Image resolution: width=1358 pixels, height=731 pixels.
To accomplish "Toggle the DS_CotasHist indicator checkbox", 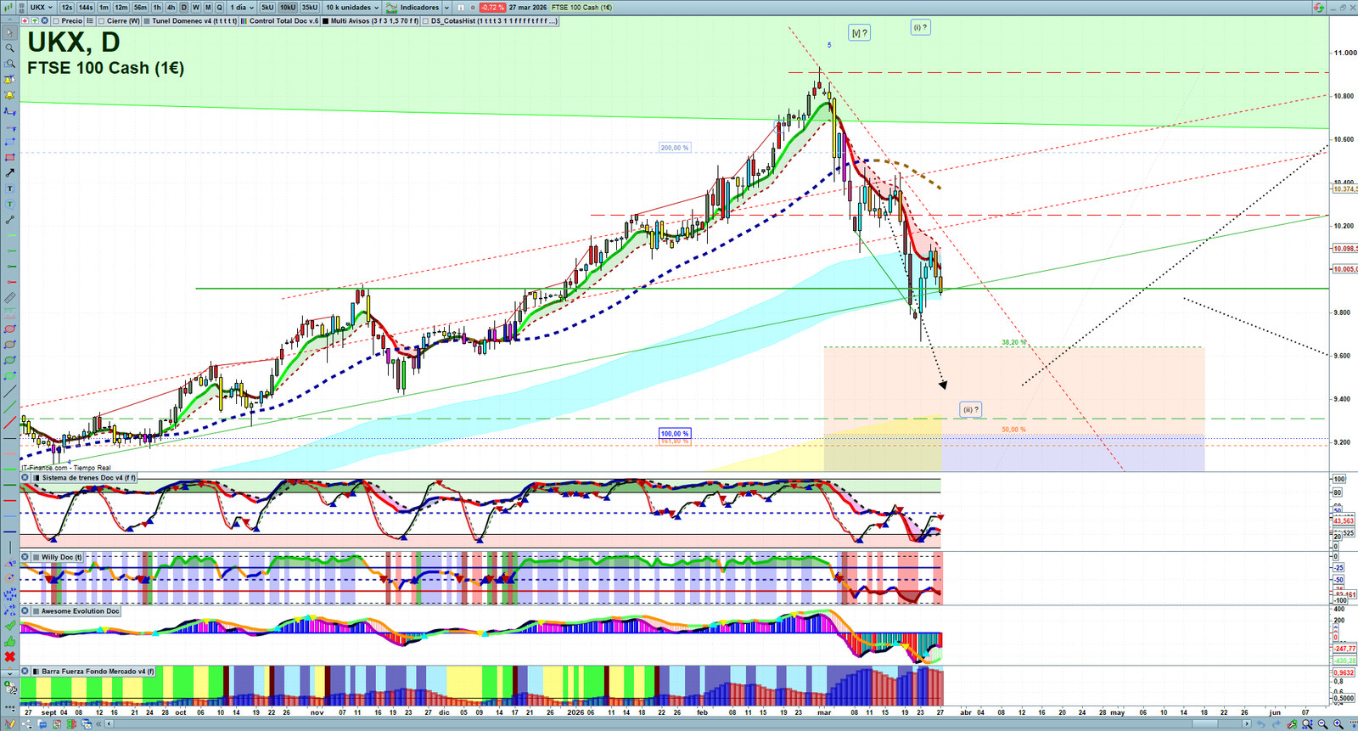I will (426, 21).
